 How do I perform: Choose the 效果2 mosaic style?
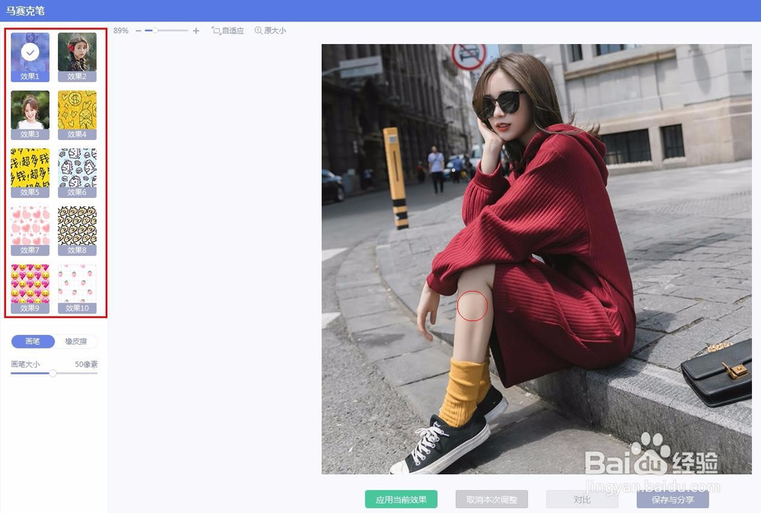[x=77, y=57]
